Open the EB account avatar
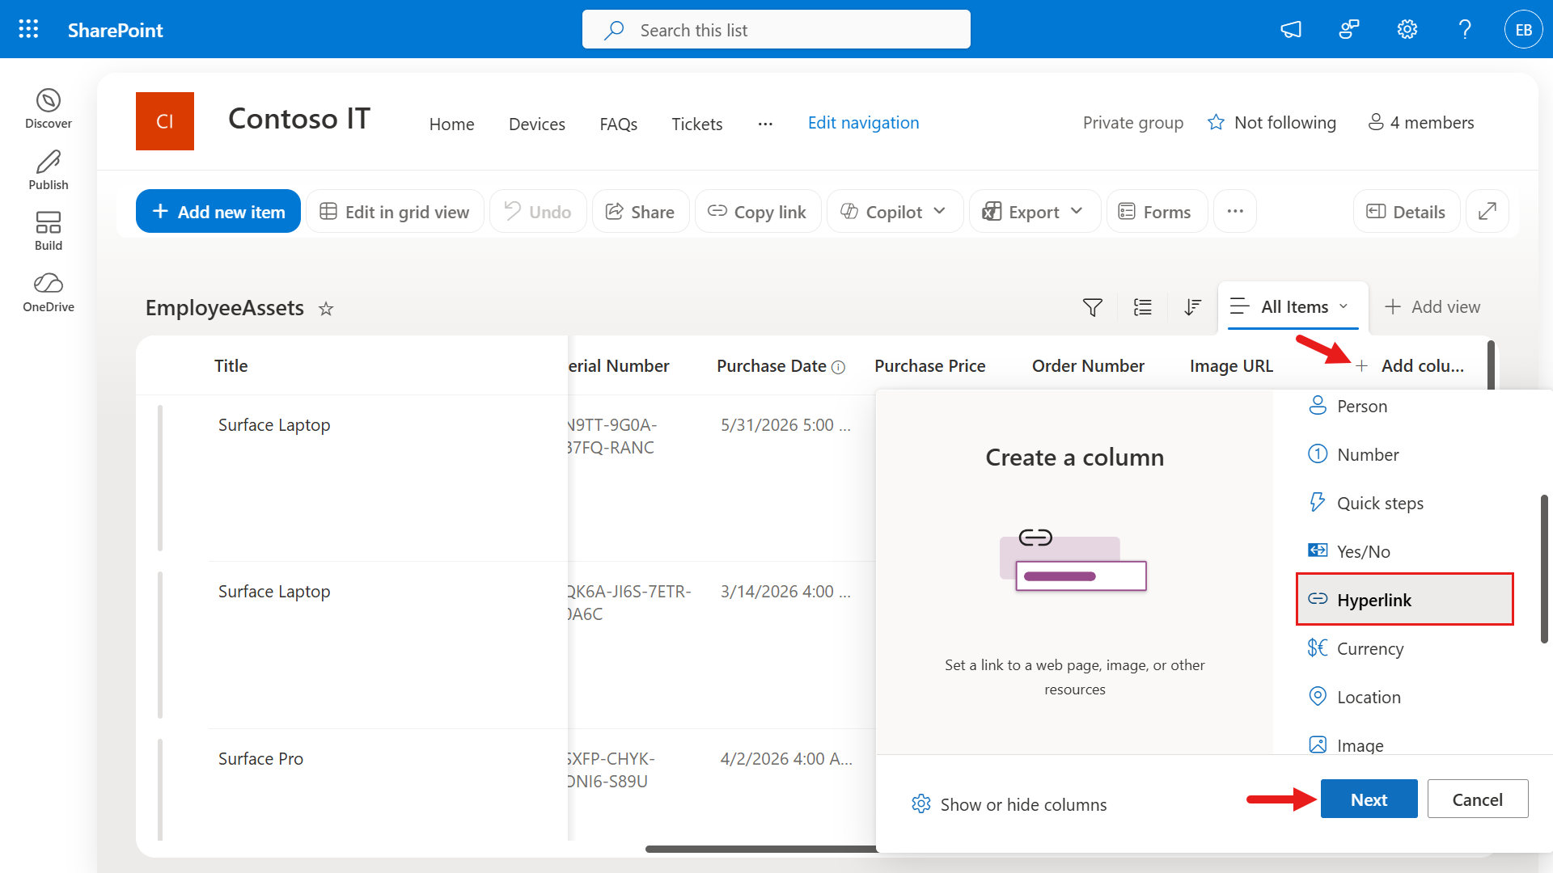The width and height of the screenshot is (1553, 873). [x=1524, y=30]
